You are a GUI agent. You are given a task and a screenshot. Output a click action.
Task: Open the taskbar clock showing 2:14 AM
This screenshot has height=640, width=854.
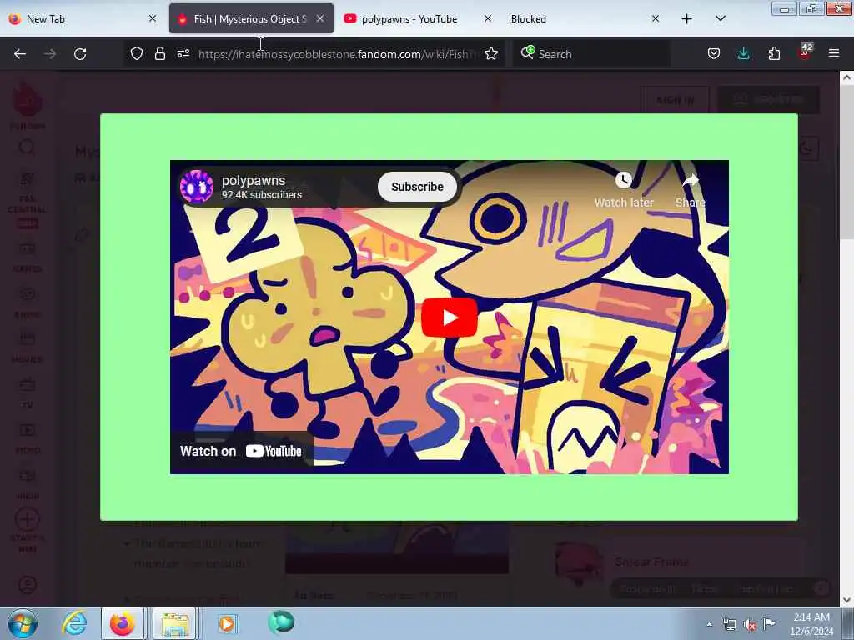(x=811, y=624)
